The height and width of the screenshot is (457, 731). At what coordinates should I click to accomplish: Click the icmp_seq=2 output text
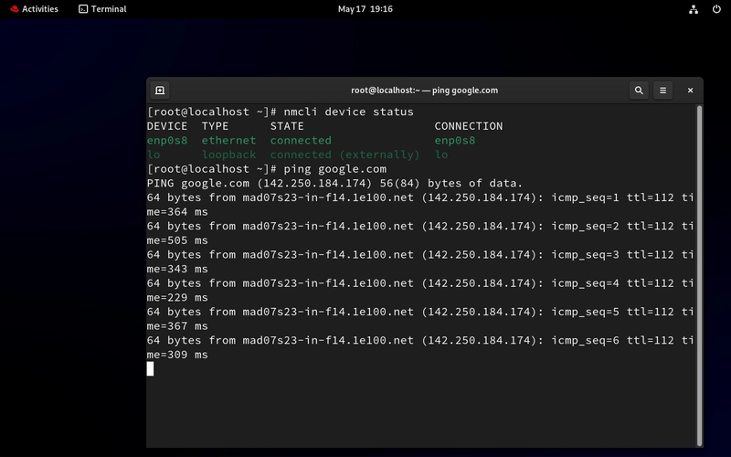click(x=585, y=226)
